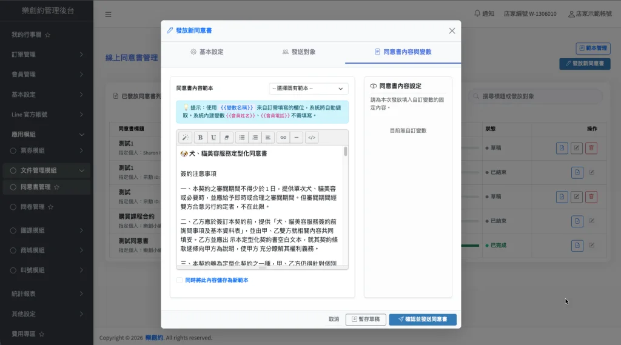Insert an unordered bullet list

[242, 138]
